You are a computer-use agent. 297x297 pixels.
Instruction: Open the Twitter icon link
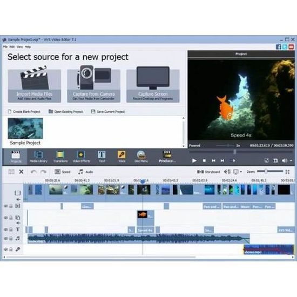click(285, 47)
